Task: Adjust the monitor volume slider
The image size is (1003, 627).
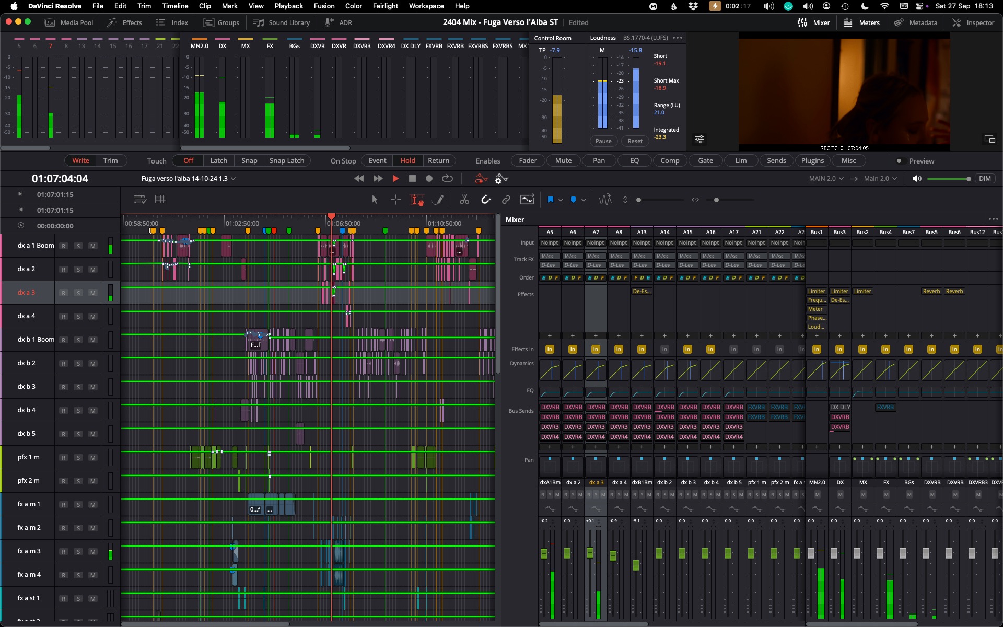Action: [x=948, y=179]
